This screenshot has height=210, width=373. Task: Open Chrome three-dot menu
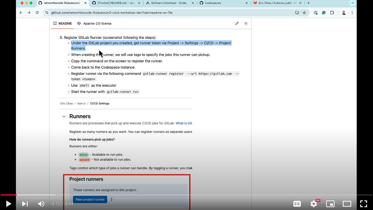352,12
